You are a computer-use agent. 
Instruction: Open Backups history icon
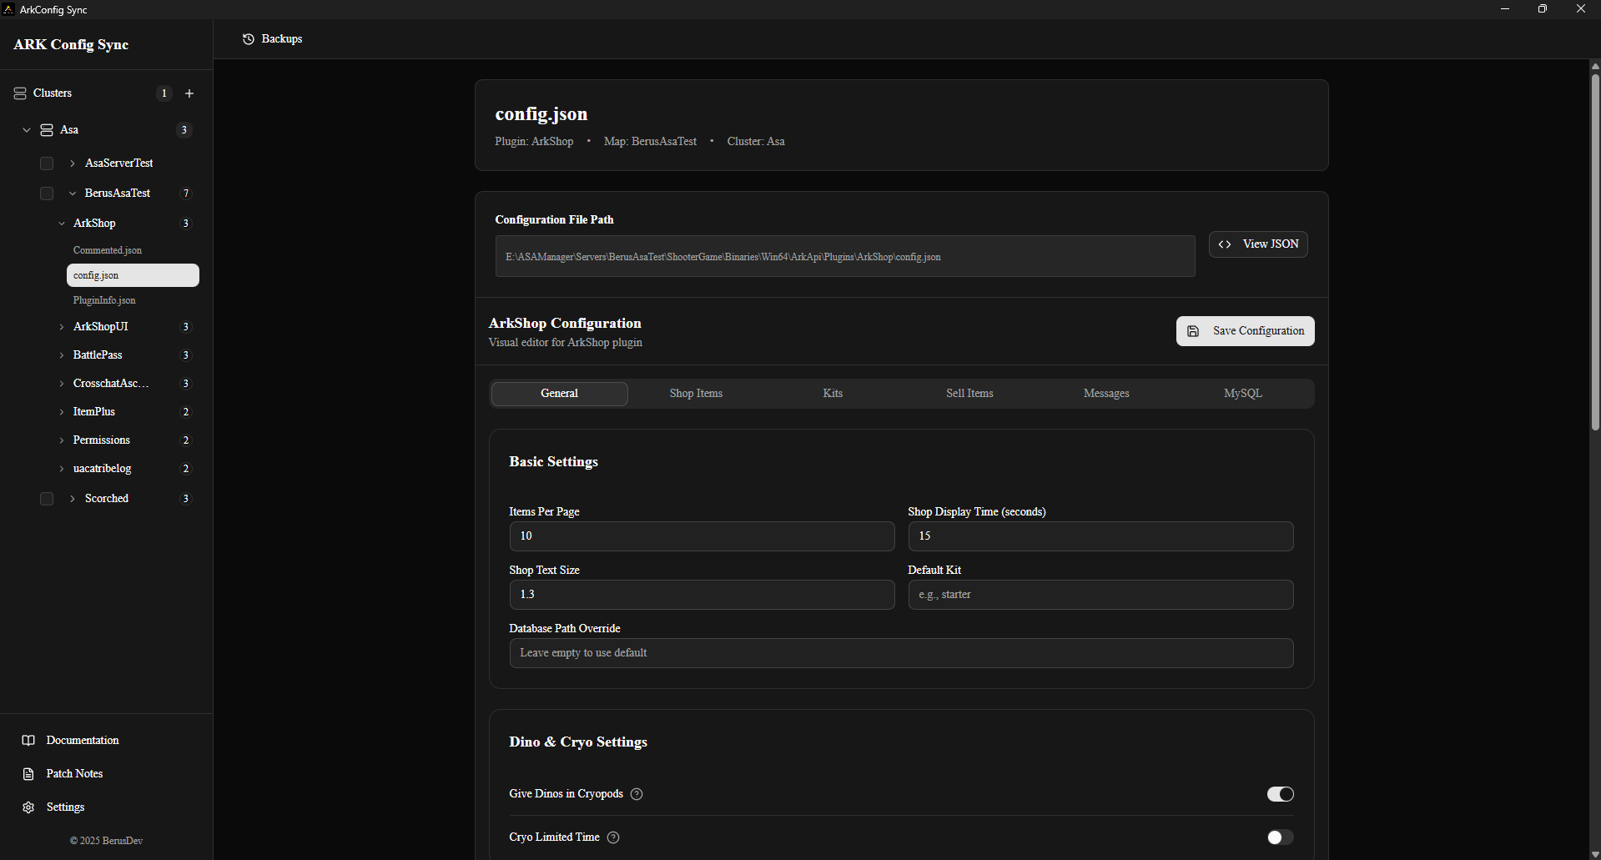pyautogui.click(x=249, y=39)
